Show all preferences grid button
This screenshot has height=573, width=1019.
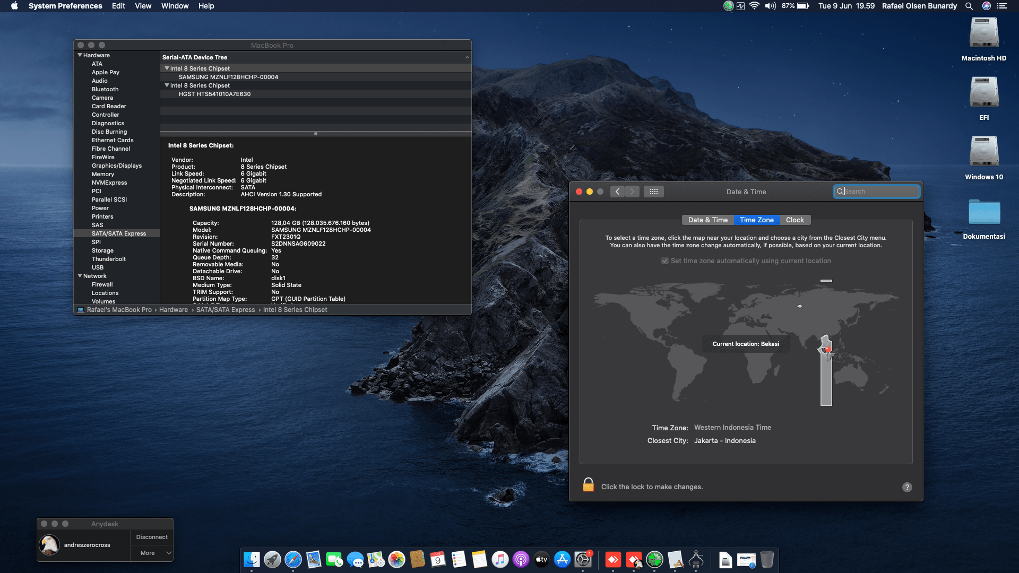click(653, 192)
